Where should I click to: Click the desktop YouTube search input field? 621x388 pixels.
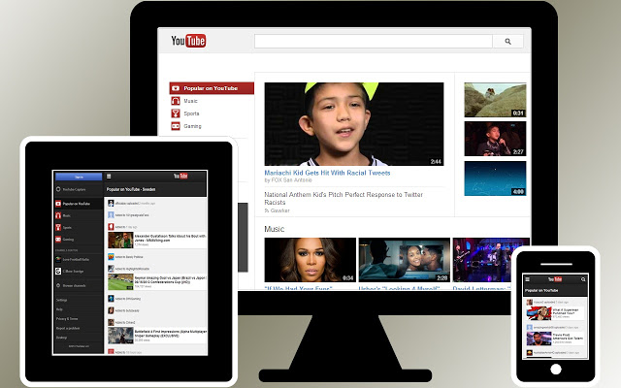point(373,42)
